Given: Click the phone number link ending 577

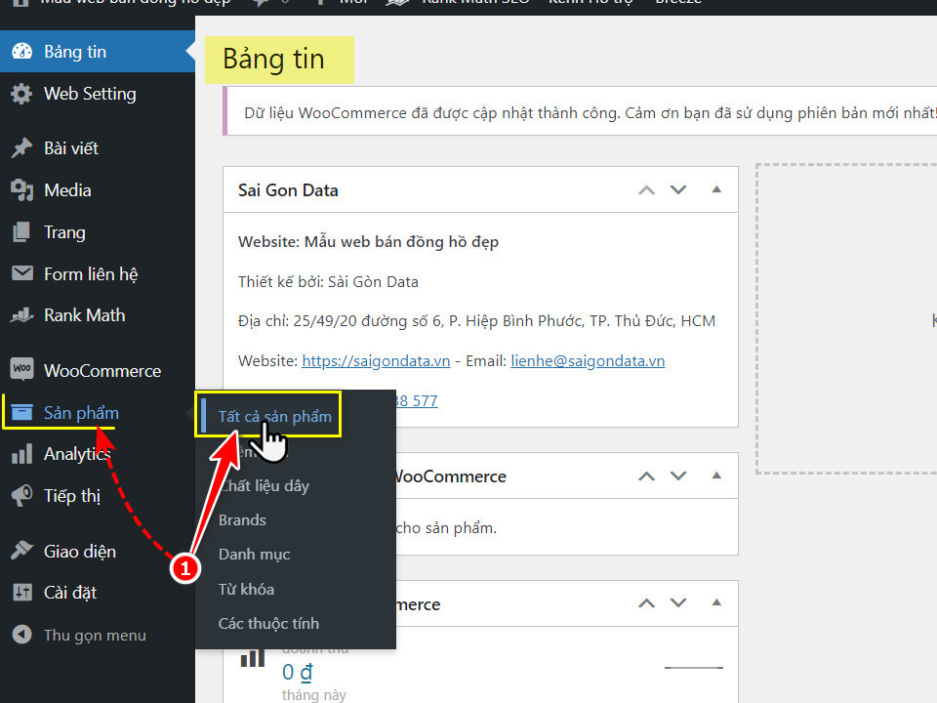Looking at the screenshot, I should pos(417,400).
